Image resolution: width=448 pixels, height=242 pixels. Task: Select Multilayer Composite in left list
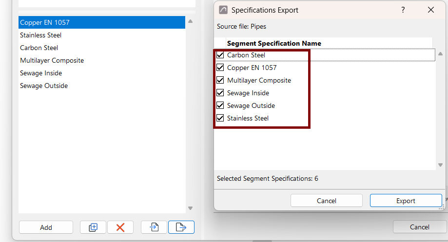[102, 60]
